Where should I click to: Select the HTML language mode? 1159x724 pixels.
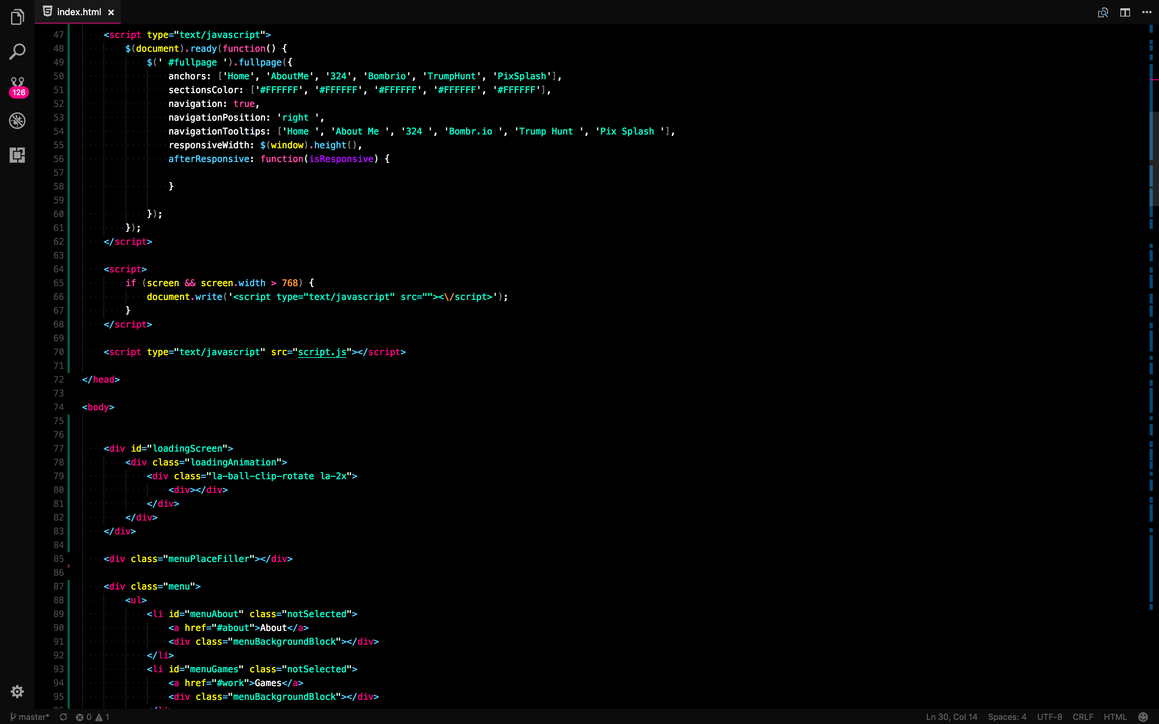click(x=1115, y=717)
